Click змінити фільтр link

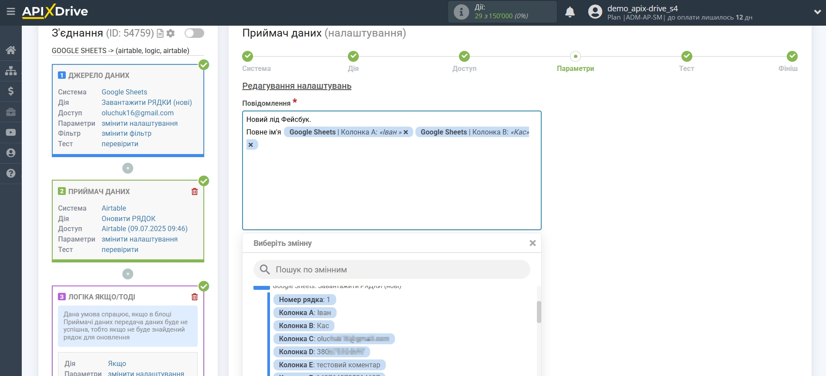click(126, 133)
